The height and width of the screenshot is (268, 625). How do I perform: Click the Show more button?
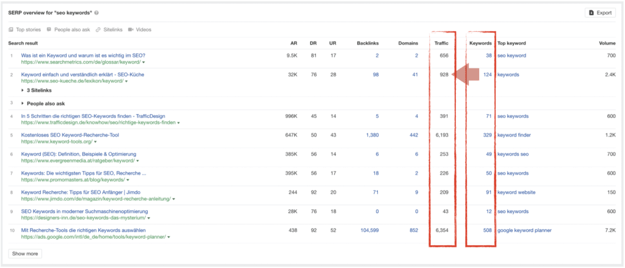[25, 253]
